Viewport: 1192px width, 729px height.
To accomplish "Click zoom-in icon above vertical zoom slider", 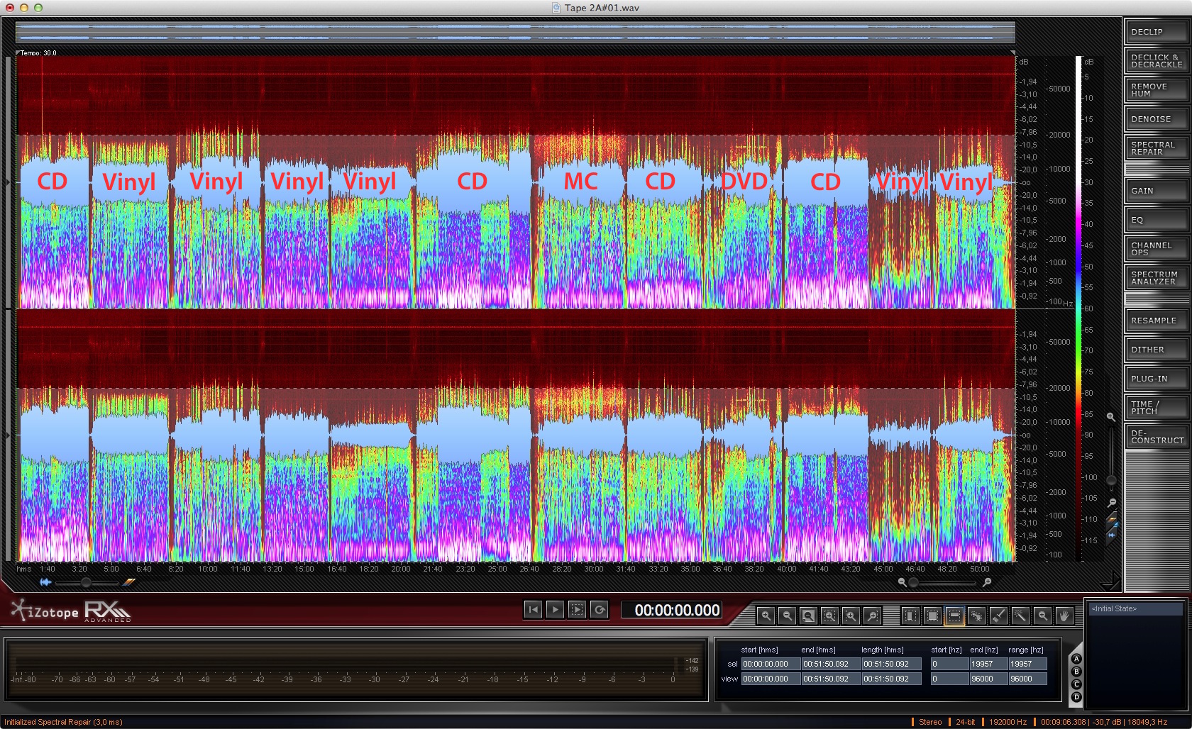I will tap(1111, 417).
